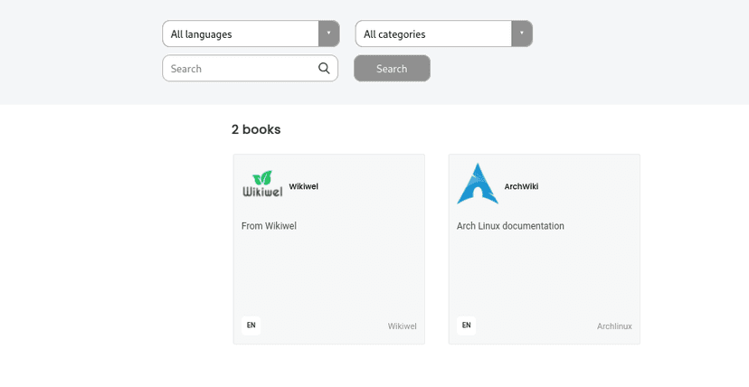Screen dimensions: 749x387
Task: Click the "2 books" results heading
Action: click(x=256, y=129)
